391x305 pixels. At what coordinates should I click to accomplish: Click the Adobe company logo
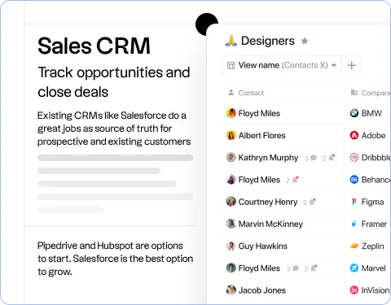click(x=354, y=135)
